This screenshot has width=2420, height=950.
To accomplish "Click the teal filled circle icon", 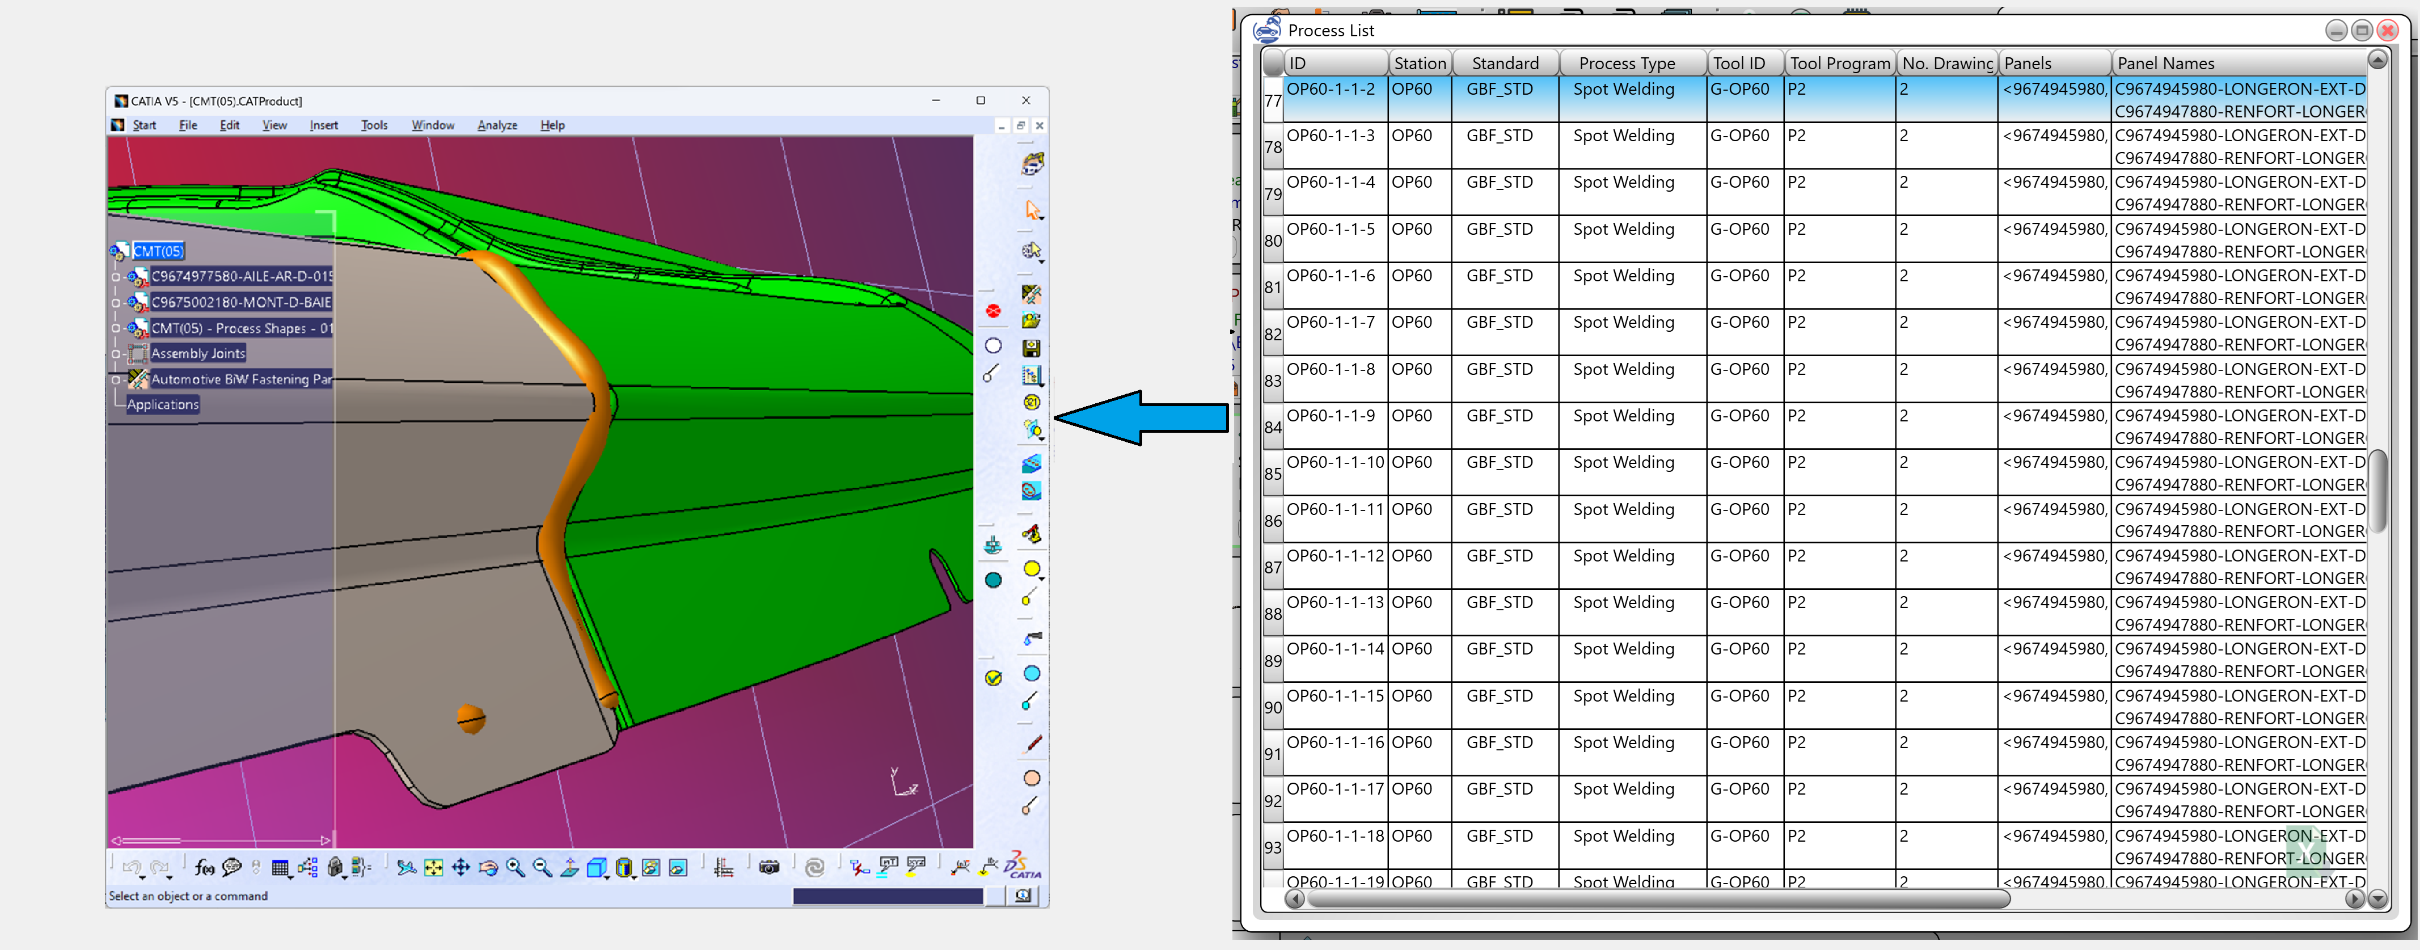I will (993, 580).
